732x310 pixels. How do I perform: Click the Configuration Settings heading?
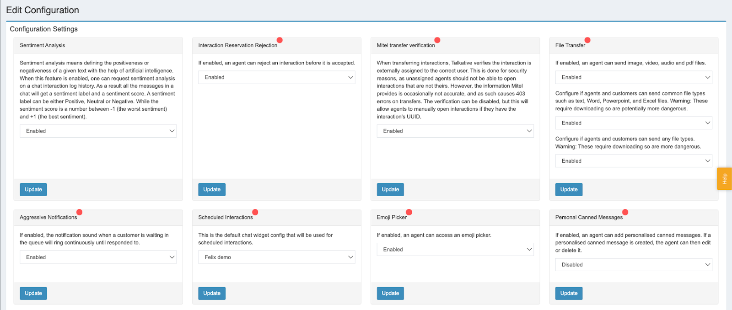point(44,29)
